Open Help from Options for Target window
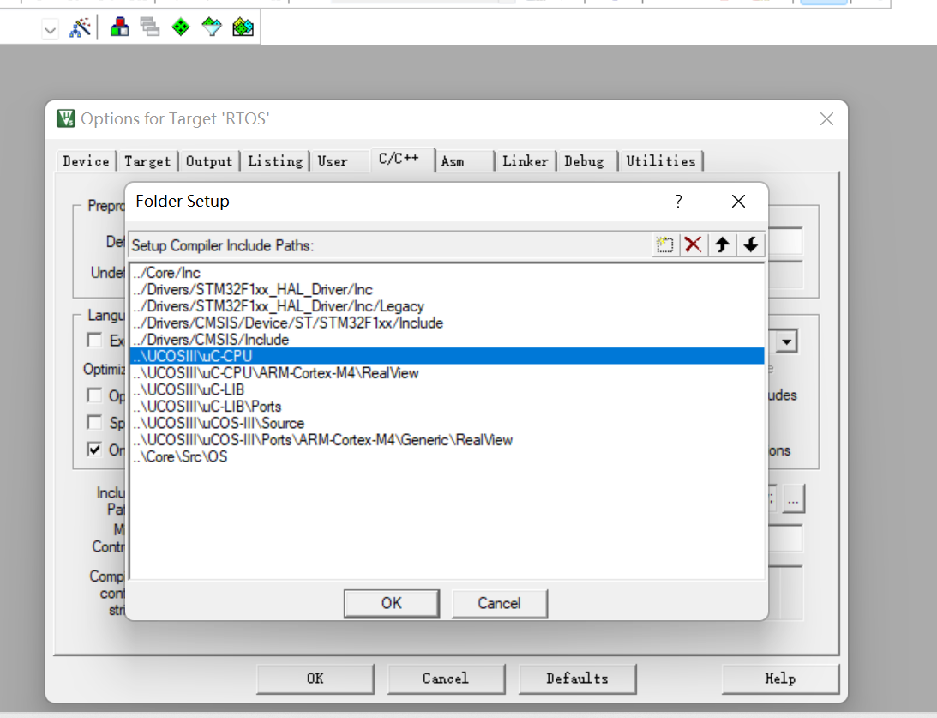Screen dimensions: 937x718 780,679
